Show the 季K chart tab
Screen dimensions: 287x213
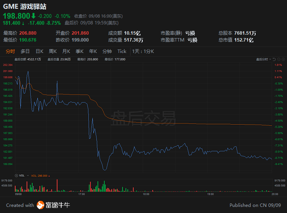[80, 51]
